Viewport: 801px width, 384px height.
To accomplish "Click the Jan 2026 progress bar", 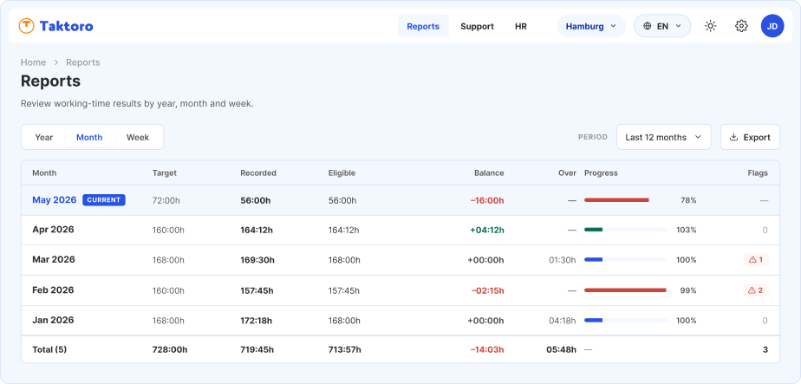I will click(x=625, y=320).
